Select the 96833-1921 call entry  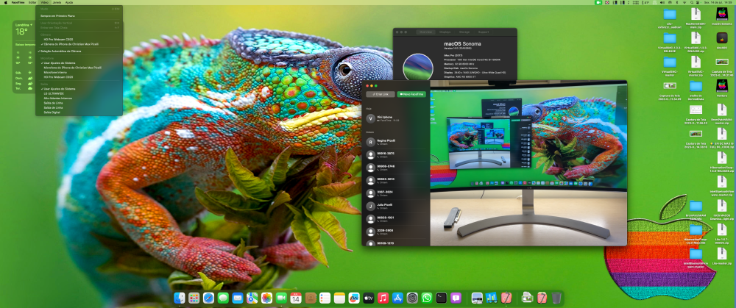coord(396,218)
